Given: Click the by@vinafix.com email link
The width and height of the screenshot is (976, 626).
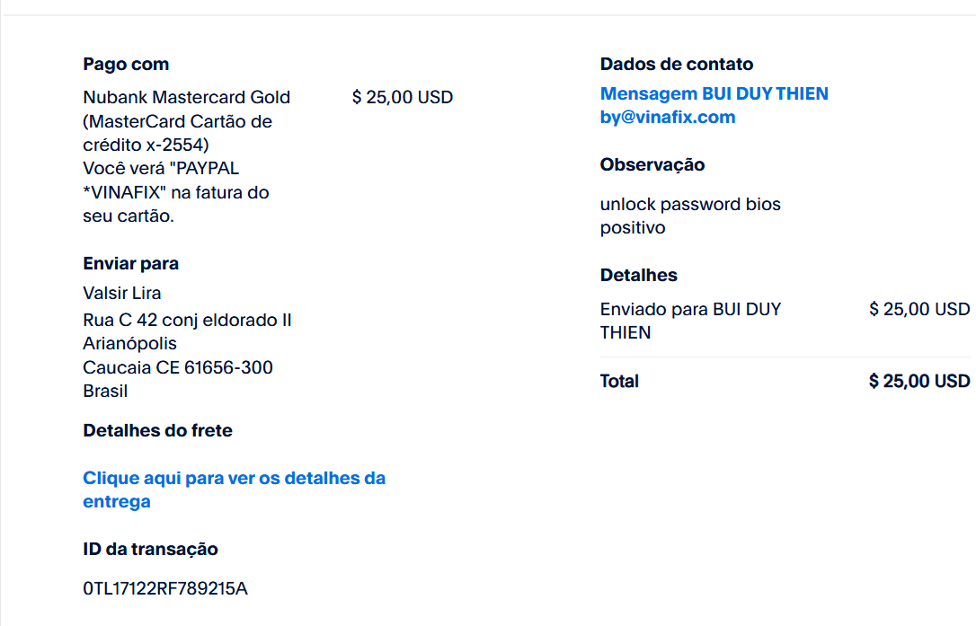Looking at the screenshot, I should [667, 117].
